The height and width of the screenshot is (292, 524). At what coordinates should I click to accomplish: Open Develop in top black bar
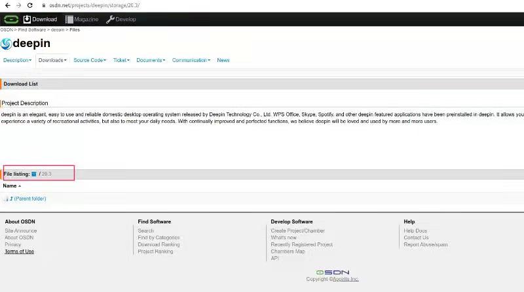[121, 20]
